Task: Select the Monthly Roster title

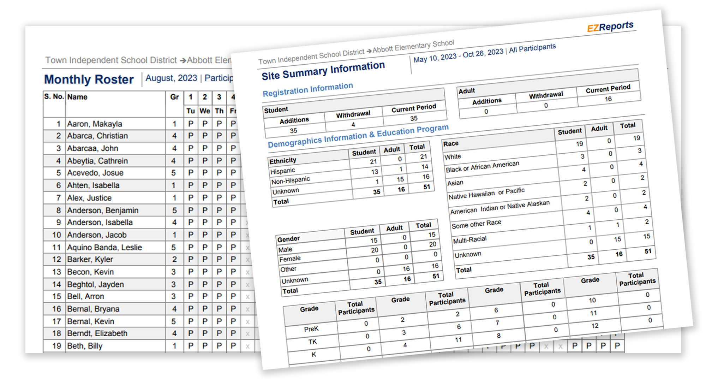Action: (89, 79)
